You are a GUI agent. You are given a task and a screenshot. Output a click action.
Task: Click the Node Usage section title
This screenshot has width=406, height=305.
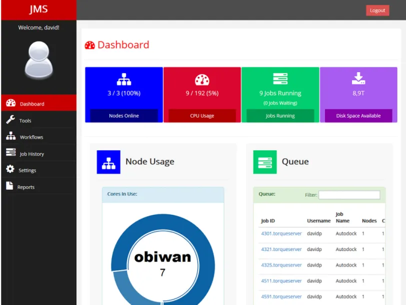click(x=150, y=162)
